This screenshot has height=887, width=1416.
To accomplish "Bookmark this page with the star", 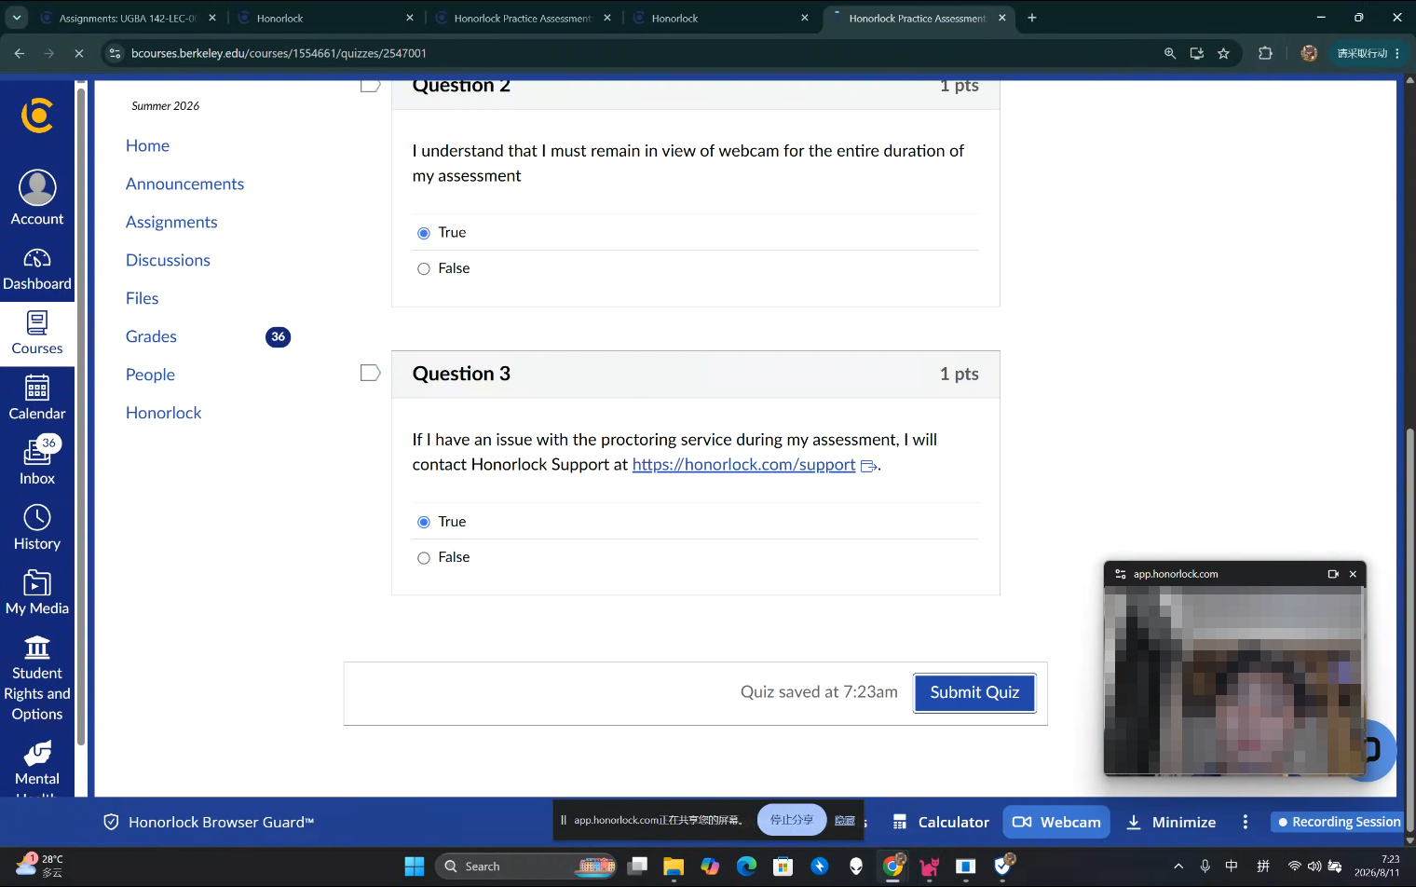I will coord(1224,53).
